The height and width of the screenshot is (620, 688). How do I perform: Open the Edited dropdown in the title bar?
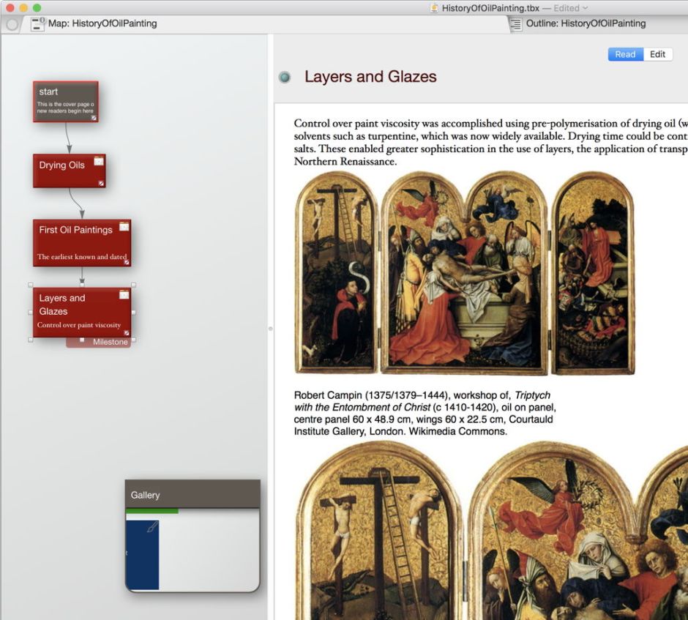click(x=584, y=7)
